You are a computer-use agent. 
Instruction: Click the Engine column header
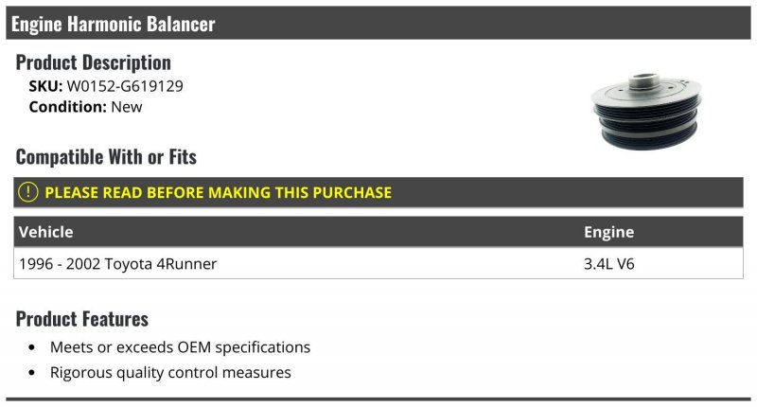(608, 232)
